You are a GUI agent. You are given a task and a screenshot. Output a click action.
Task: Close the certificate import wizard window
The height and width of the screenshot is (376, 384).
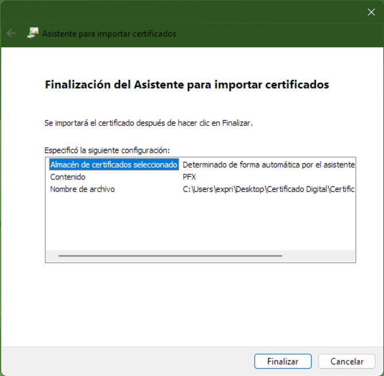tap(371, 12)
